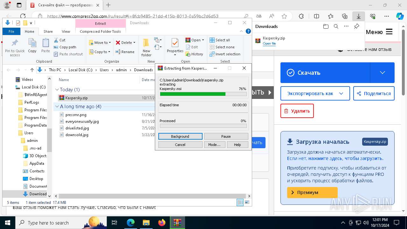This screenshot has width=407, height=229.
Task: Open Task View on taskbar
Action: pyautogui.click(x=115, y=223)
